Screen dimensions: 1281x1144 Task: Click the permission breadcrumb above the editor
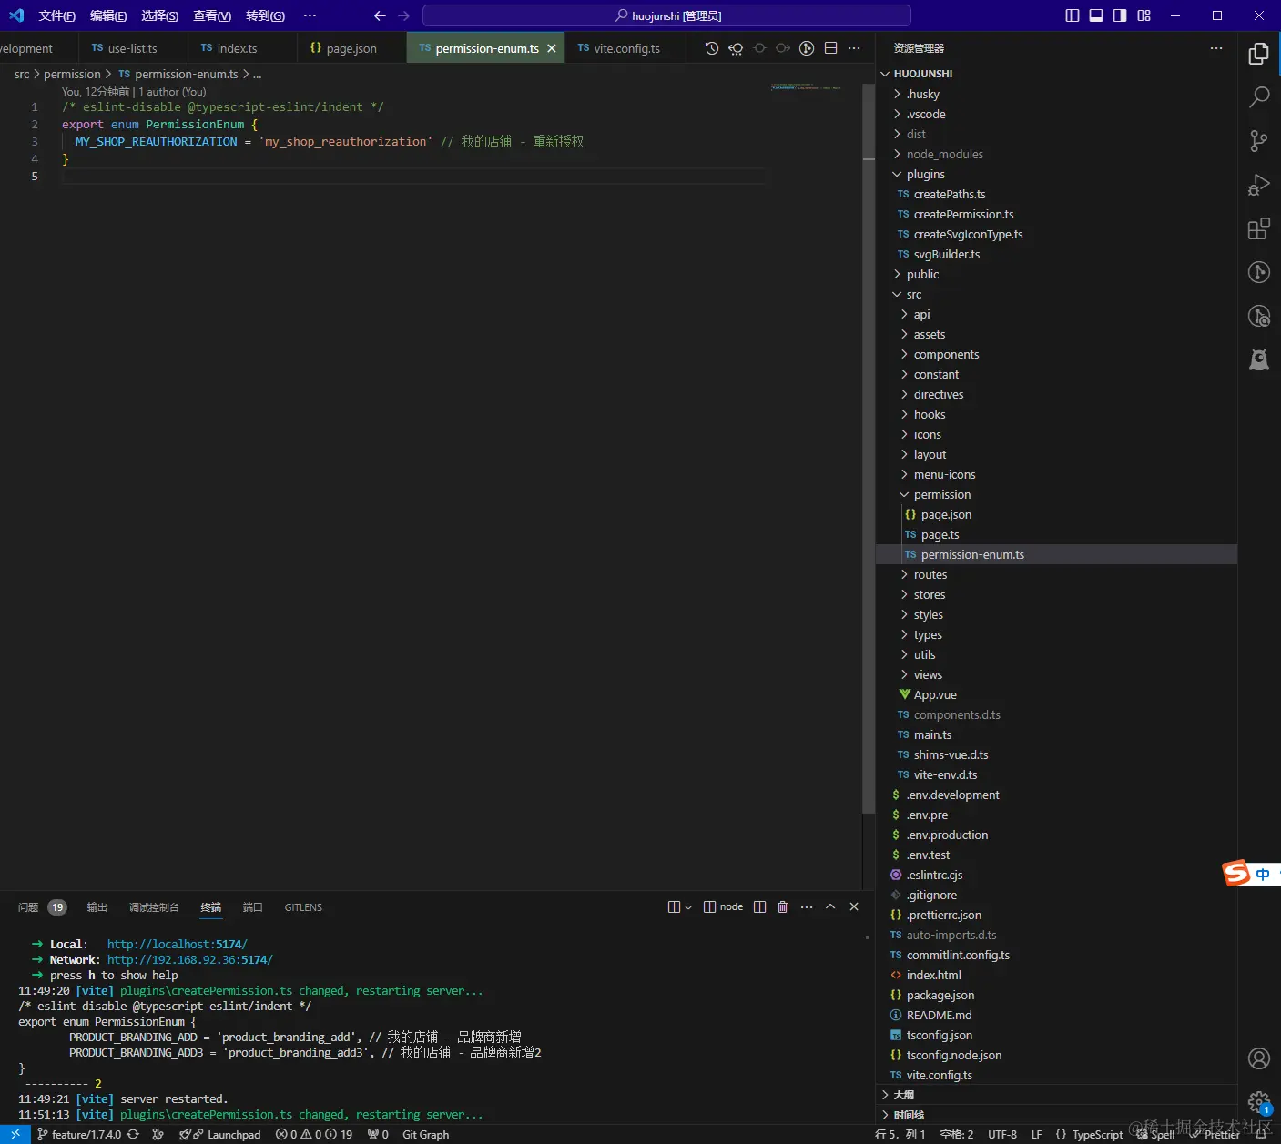pos(72,74)
